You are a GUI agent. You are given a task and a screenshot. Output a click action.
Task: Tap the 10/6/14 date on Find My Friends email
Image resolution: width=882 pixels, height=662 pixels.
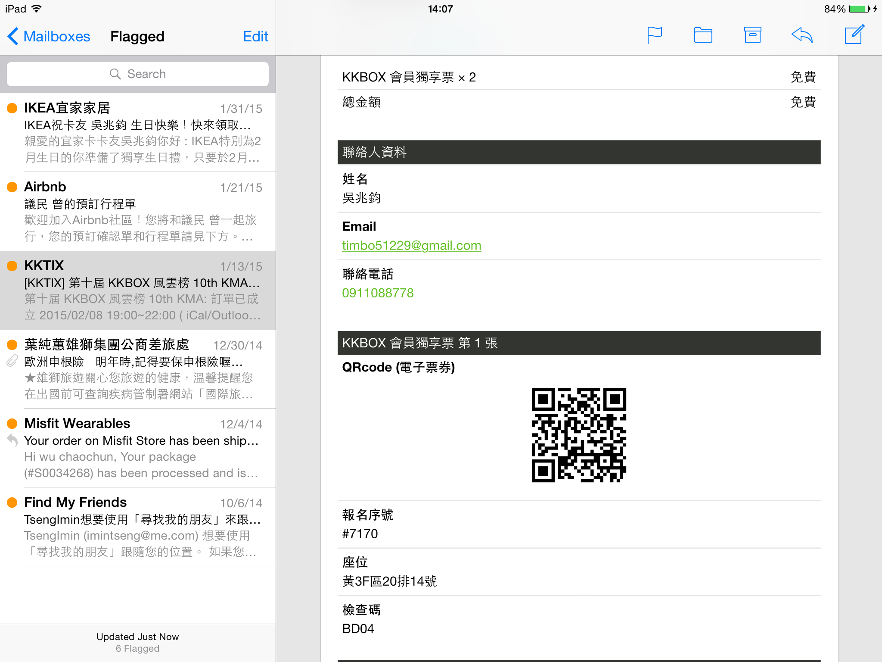241,503
